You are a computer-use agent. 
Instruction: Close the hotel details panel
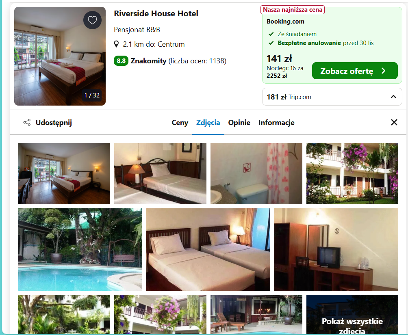tap(394, 122)
